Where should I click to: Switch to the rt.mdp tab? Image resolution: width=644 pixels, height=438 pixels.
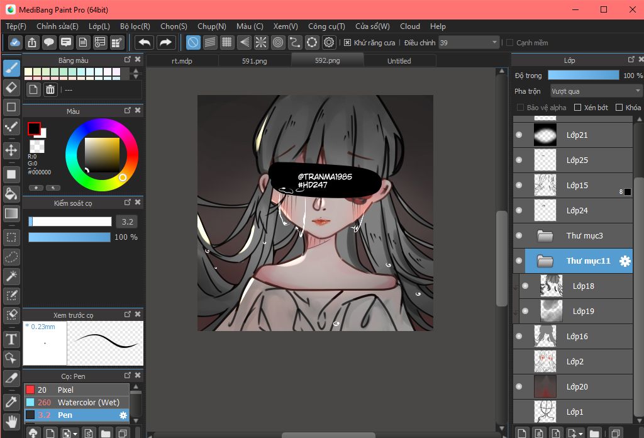[182, 61]
